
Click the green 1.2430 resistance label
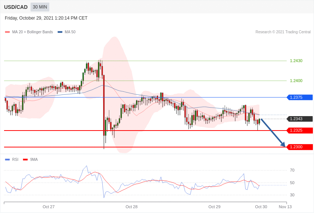click(x=296, y=61)
